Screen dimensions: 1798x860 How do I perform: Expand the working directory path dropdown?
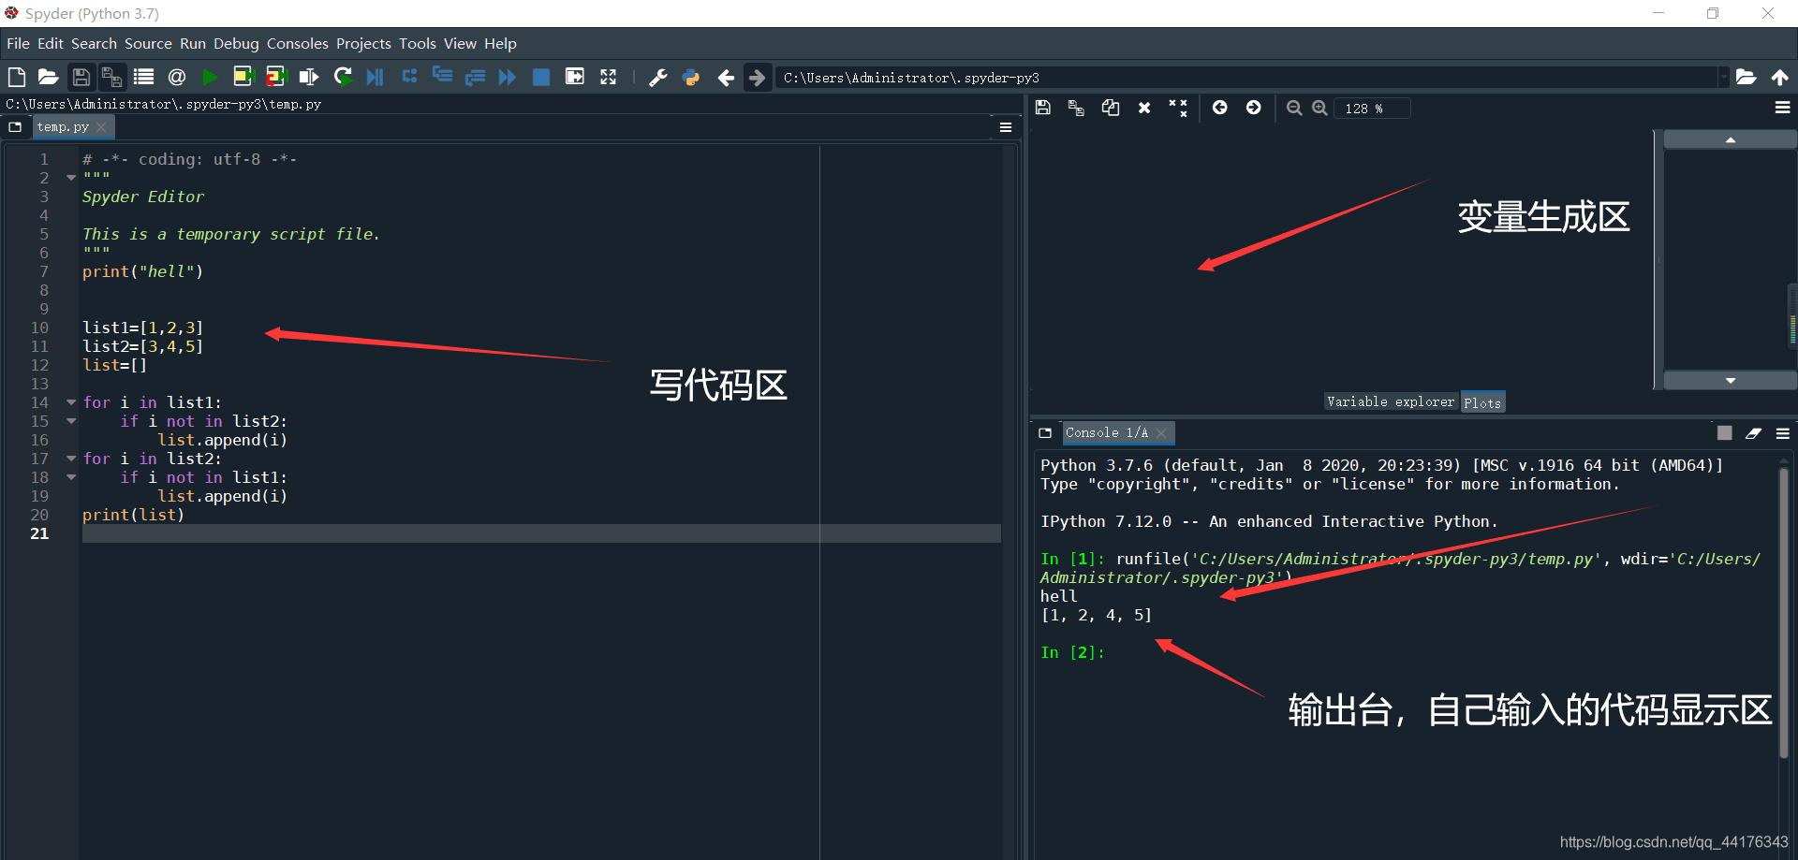(1723, 78)
